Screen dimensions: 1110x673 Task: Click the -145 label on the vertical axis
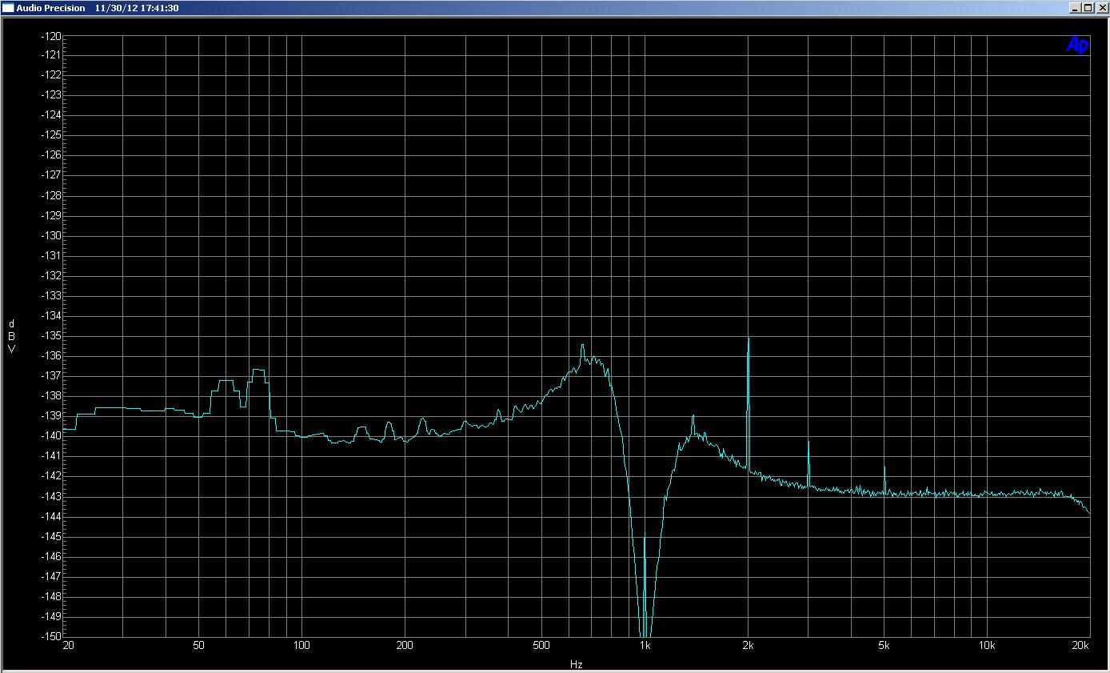[x=50, y=536]
